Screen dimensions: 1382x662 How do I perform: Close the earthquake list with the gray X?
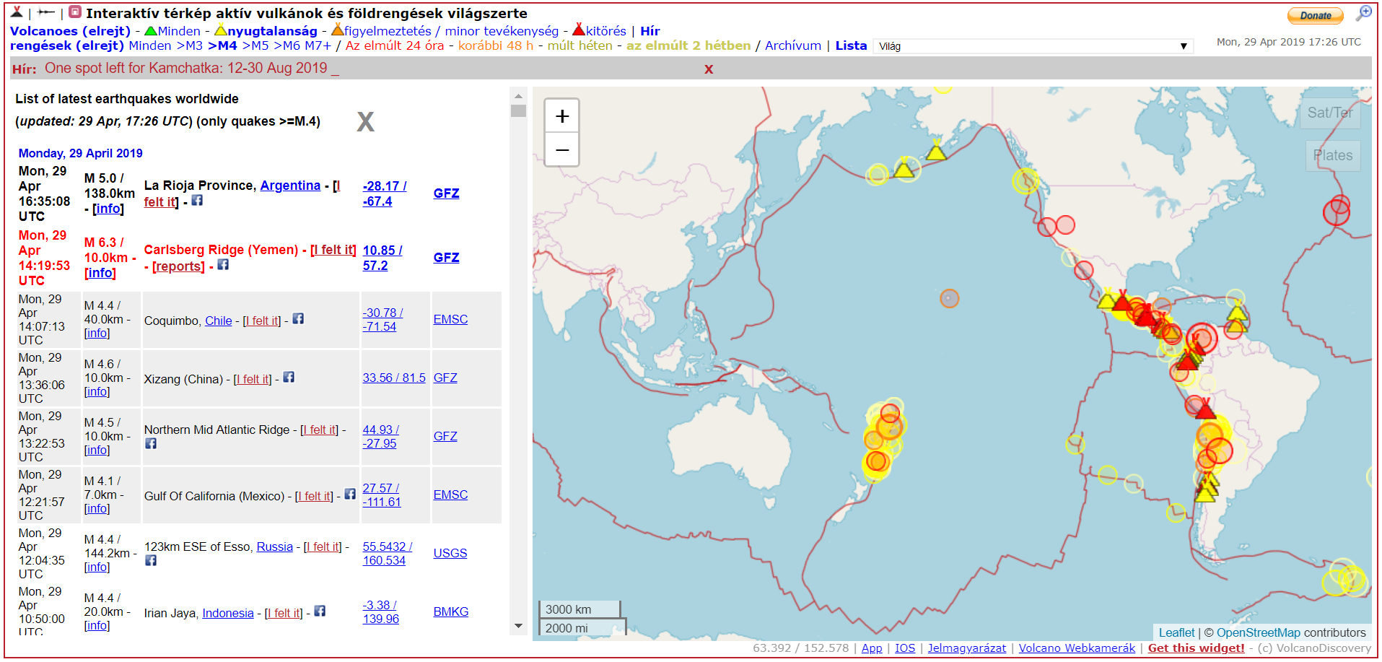click(365, 122)
